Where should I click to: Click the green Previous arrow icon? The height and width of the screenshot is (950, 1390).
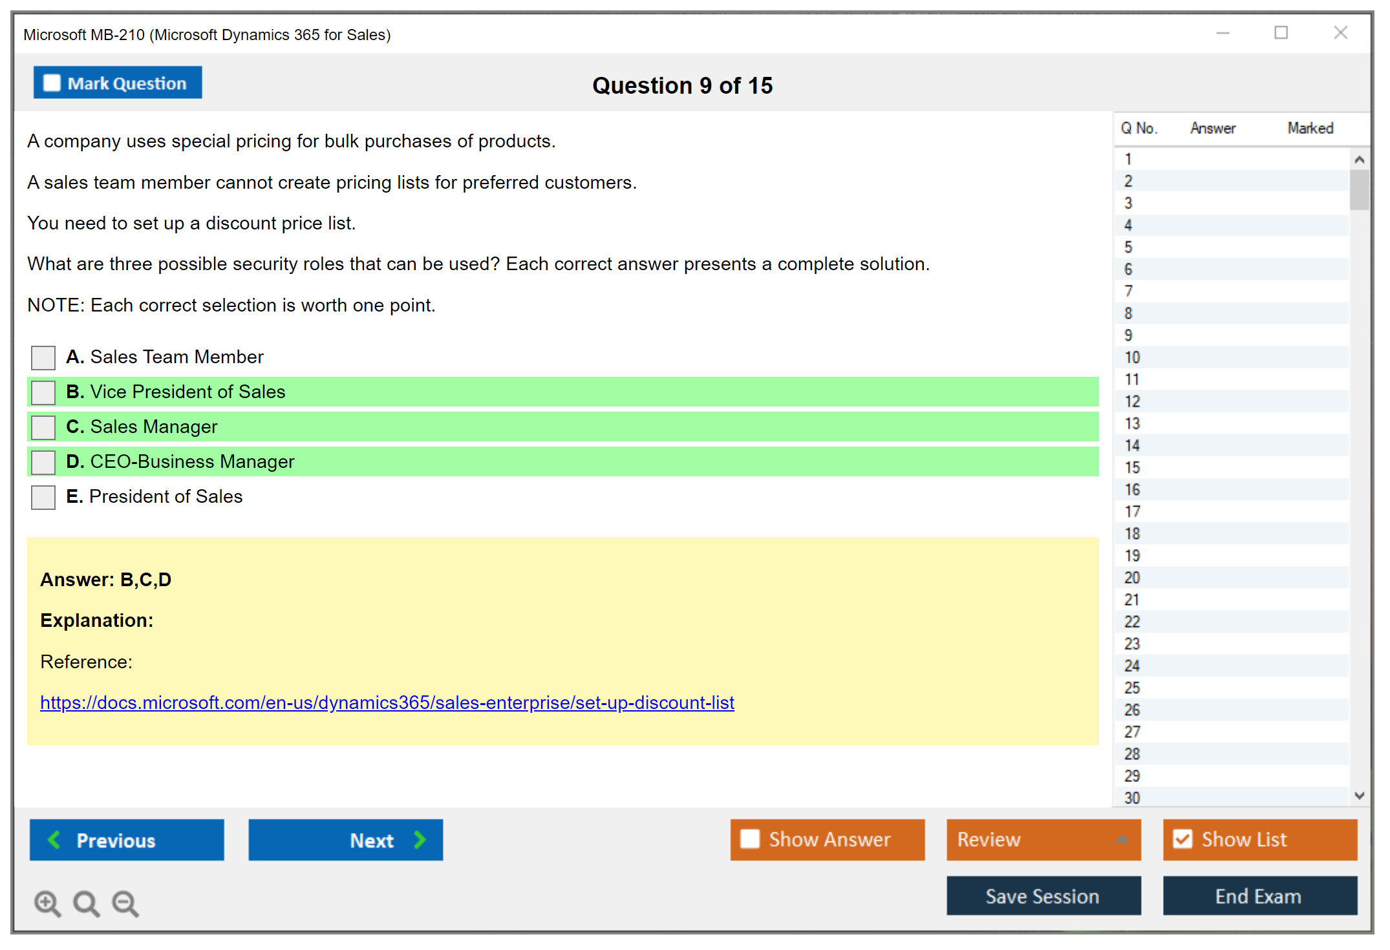pos(54,839)
